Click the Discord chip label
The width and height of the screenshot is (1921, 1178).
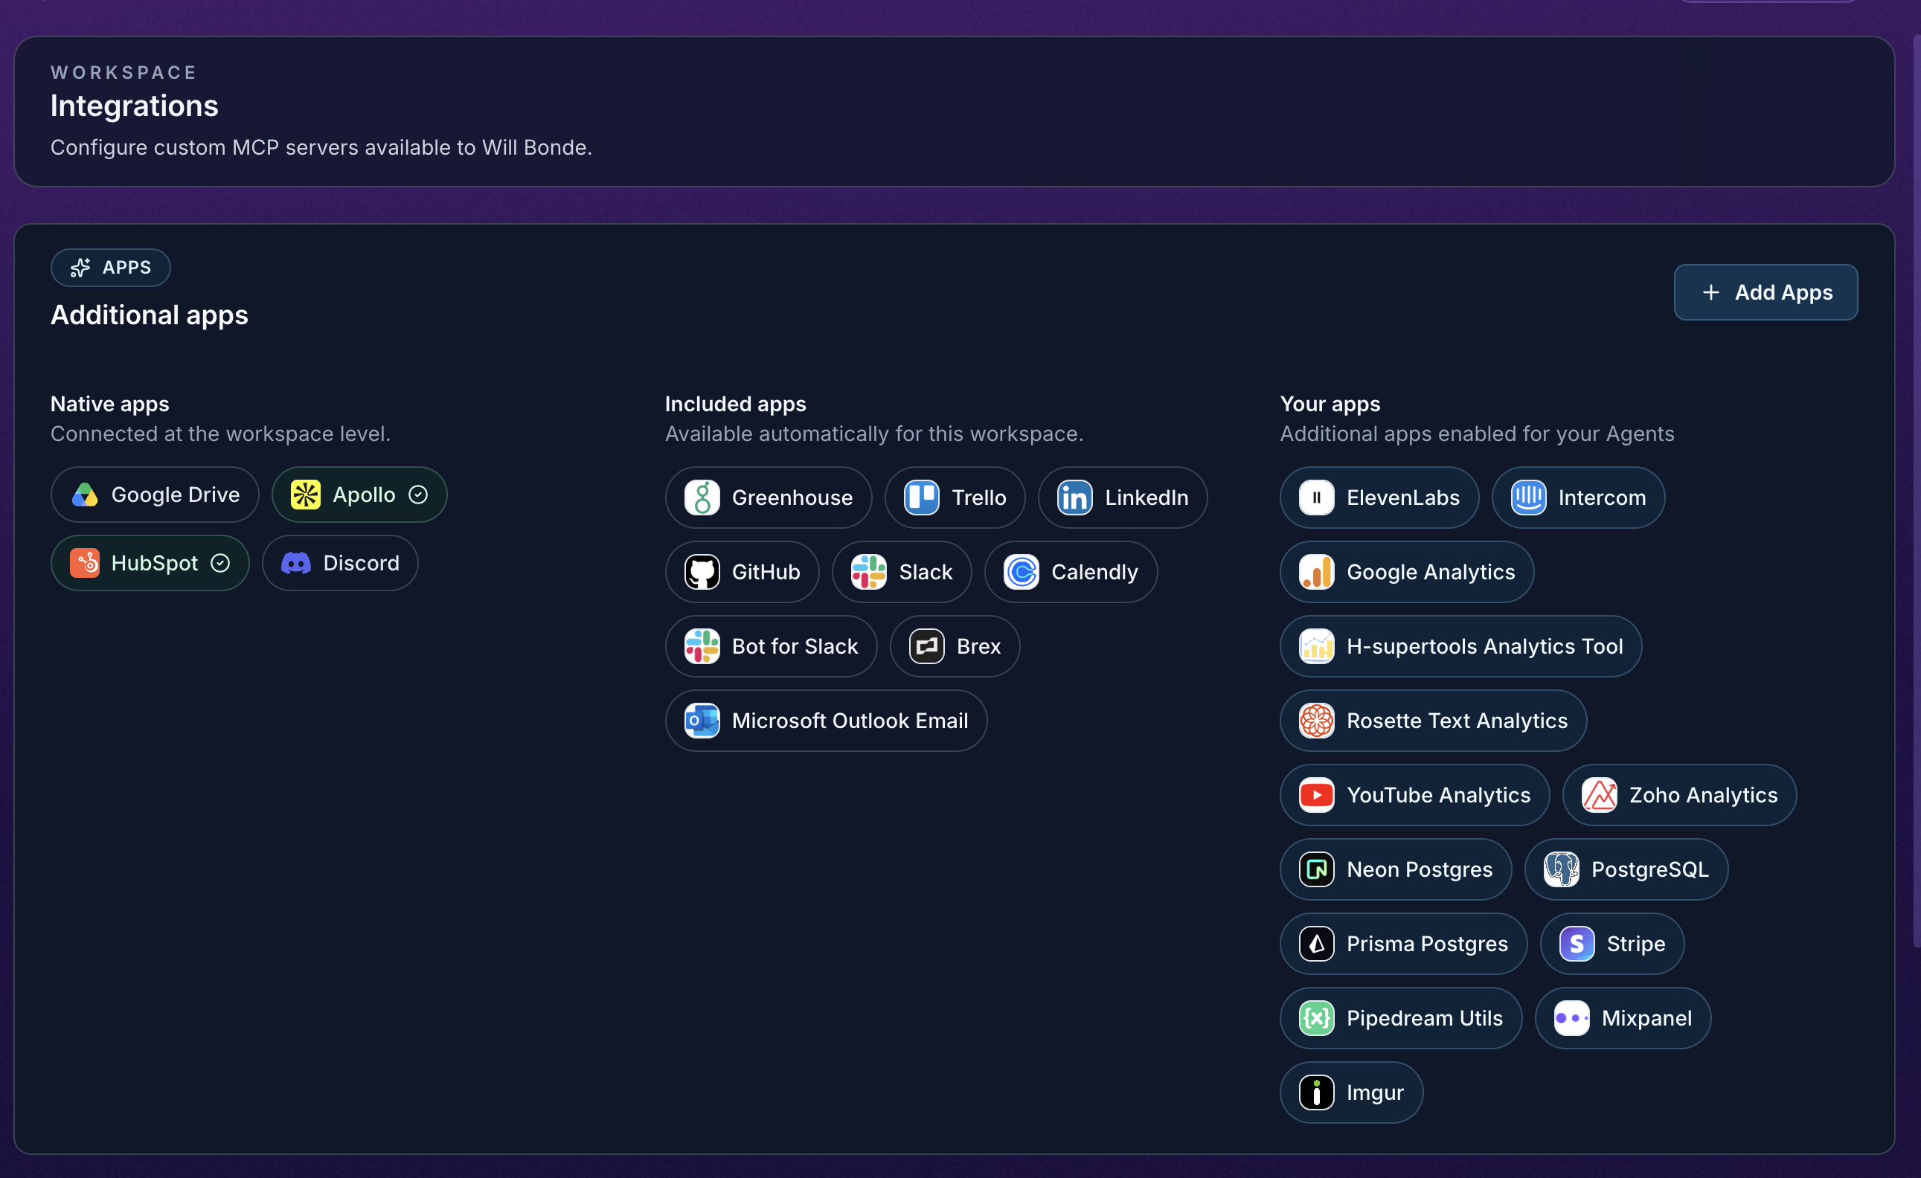(x=361, y=562)
